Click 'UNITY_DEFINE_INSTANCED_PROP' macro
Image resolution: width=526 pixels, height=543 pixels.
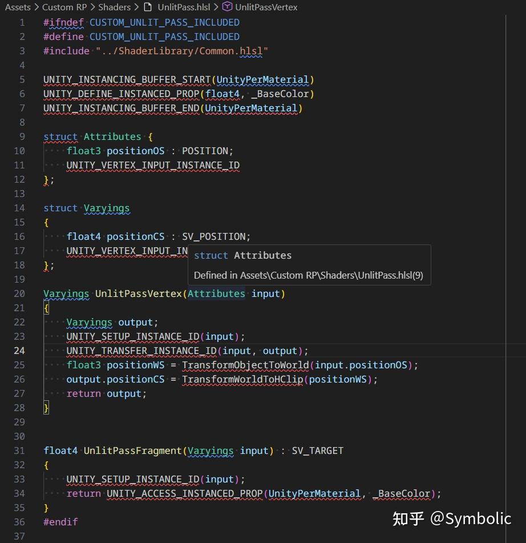[121, 94]
